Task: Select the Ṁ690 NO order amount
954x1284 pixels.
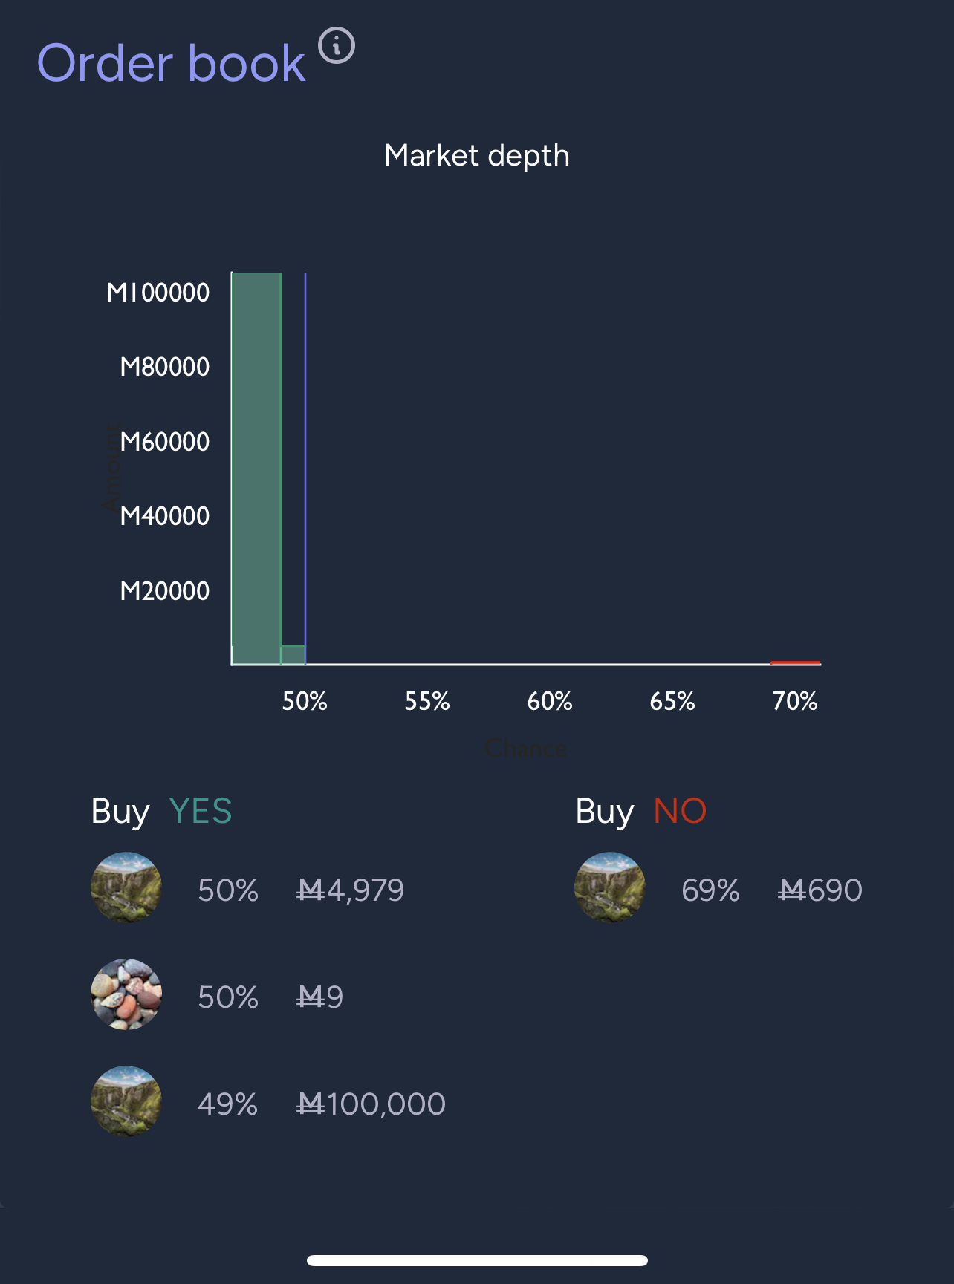Action: [x=820, y=890]
